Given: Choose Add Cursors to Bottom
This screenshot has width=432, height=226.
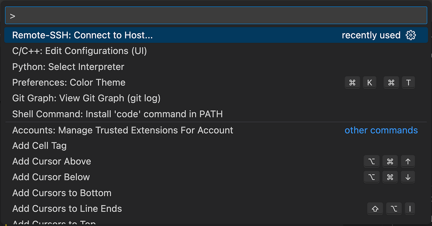Looking at the screenshot, I should click(x=216, y=193).
